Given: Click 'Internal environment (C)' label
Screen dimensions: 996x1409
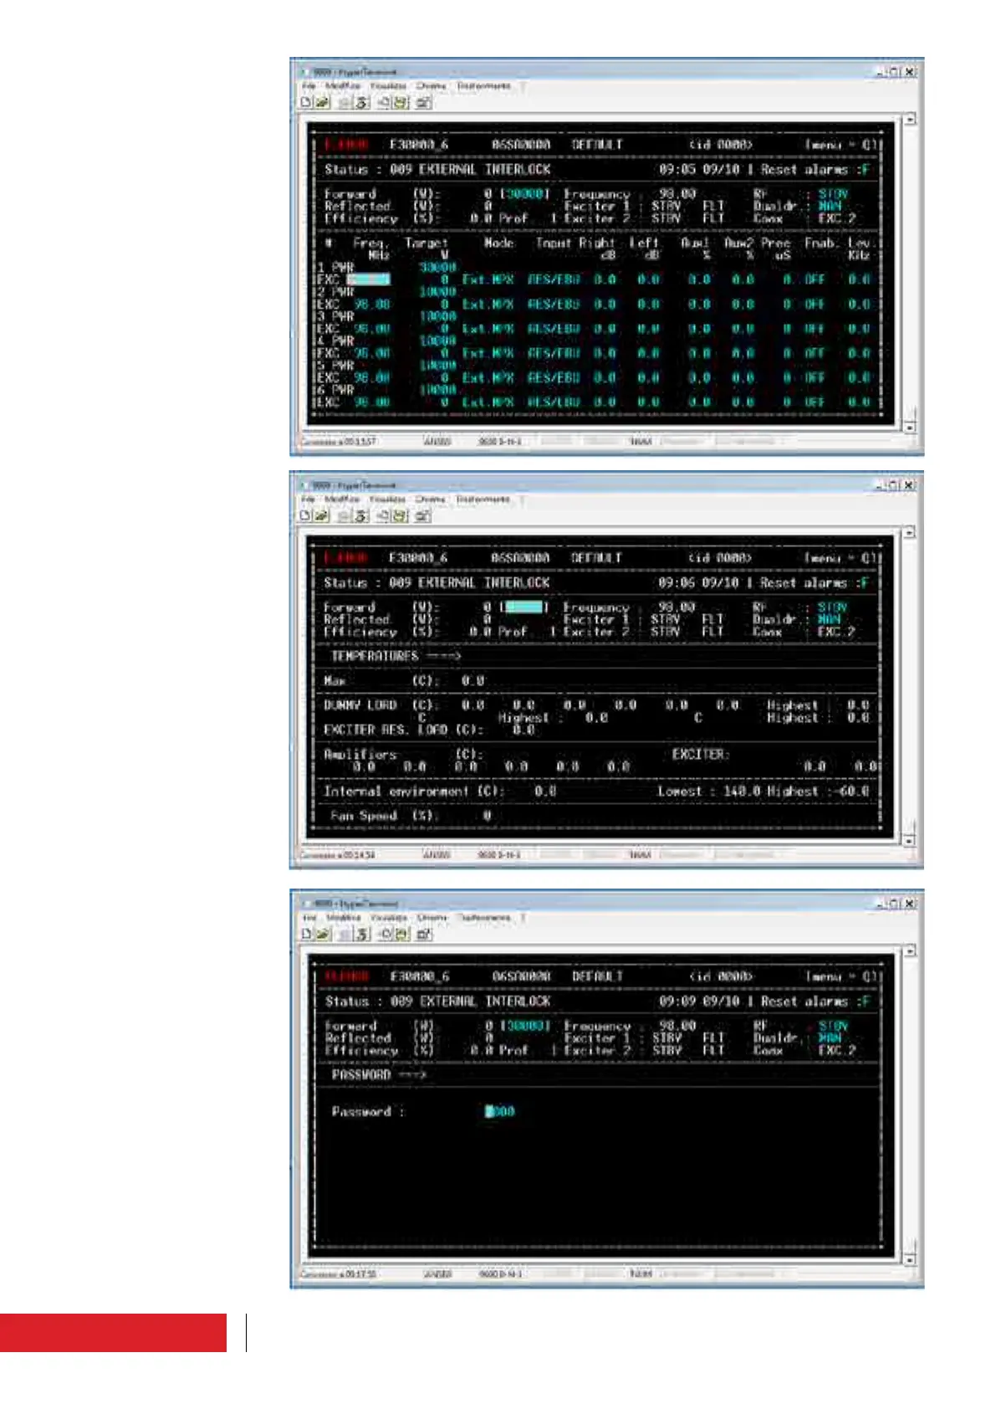Looking at the screenshot, I should [412, 791].
